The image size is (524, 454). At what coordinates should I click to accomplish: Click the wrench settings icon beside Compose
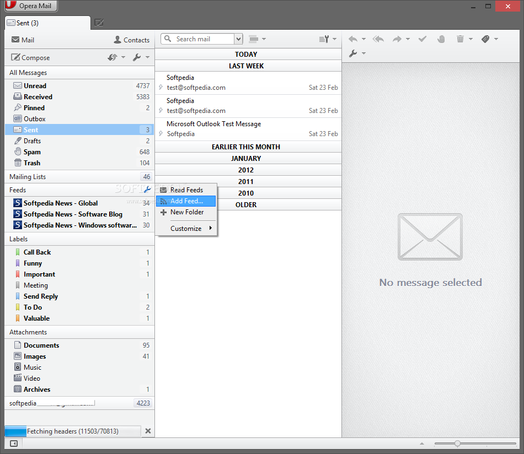(x=137, y=57)
